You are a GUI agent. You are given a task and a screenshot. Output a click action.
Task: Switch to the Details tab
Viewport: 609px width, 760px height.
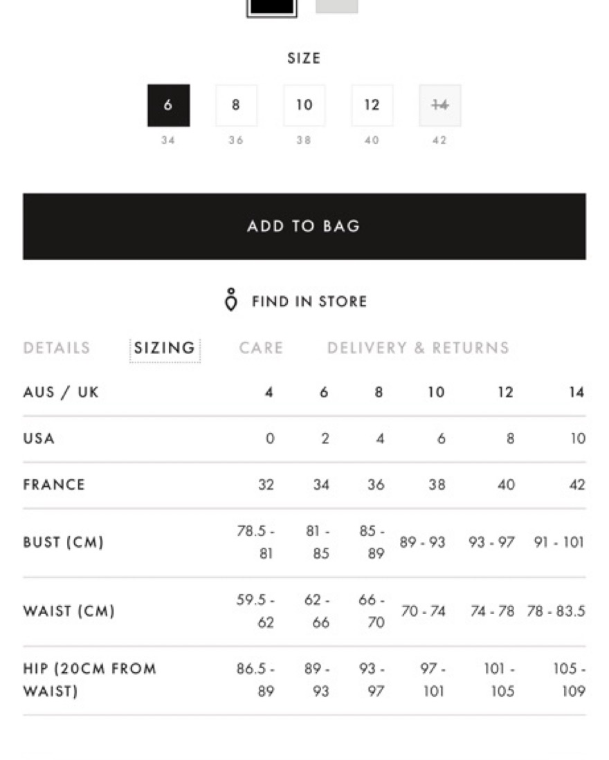57,348
